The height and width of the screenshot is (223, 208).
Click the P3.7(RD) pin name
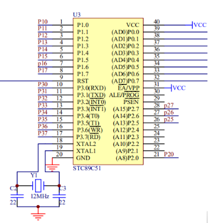click(88, 137)
